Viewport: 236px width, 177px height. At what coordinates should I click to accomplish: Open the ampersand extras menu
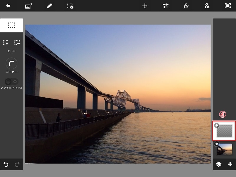pos(207,6)
